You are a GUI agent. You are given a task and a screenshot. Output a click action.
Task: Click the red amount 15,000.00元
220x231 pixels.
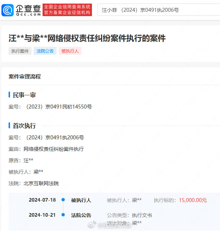click(193, 200)
